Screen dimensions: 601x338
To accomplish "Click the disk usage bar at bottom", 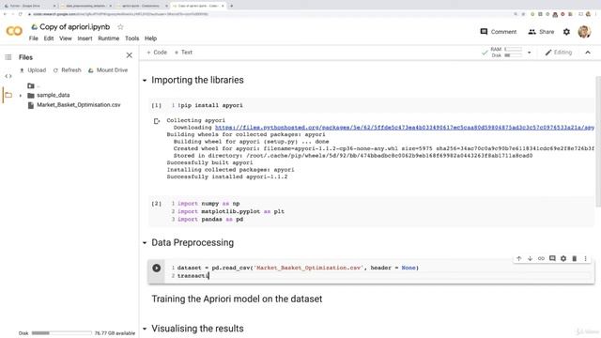I will tap(62, 333).
